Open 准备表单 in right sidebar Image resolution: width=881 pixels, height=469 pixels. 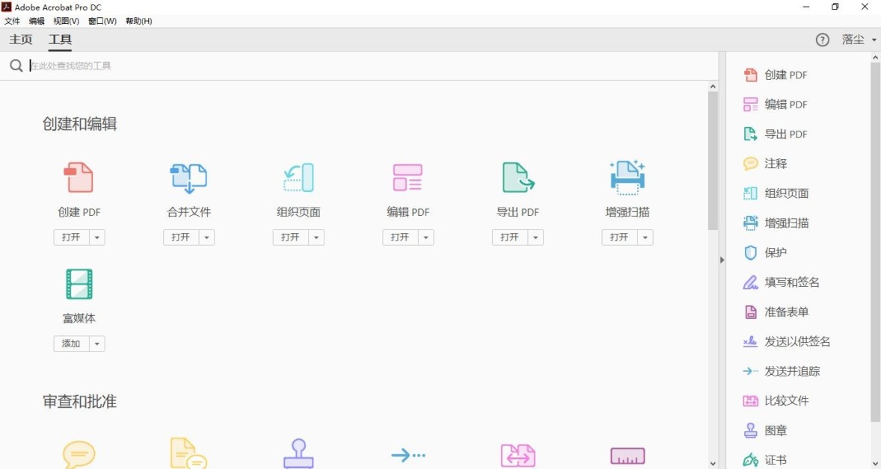click(776, 312)
